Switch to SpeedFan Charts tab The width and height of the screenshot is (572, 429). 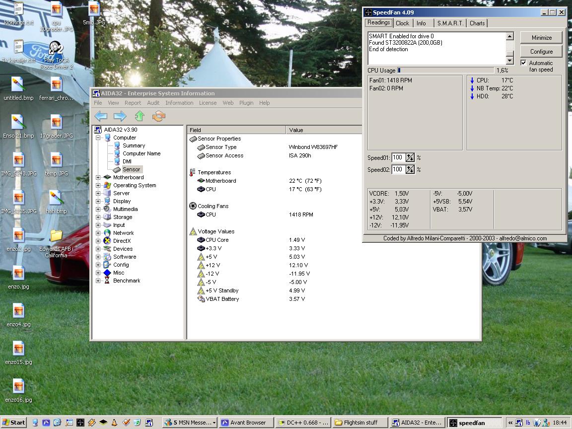(x=477, y=23)
